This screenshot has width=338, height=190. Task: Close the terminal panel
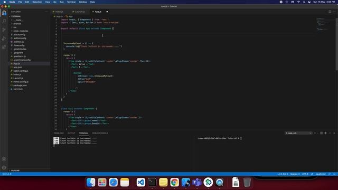coord(334,133)
